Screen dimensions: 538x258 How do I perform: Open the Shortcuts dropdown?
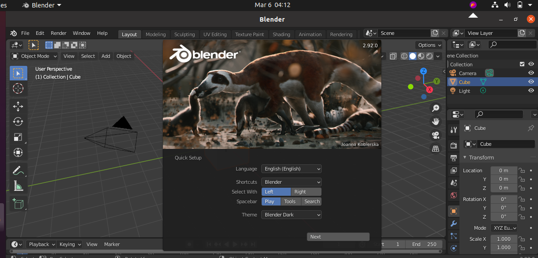(291, 182)
